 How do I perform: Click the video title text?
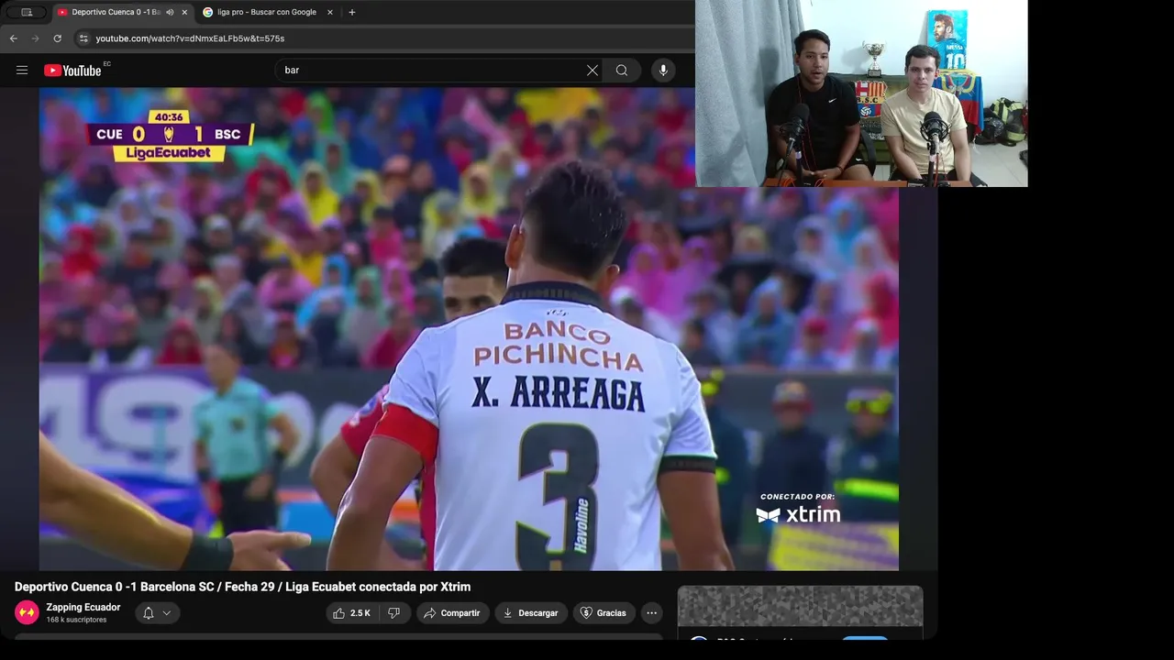click(x=242, y=587)
